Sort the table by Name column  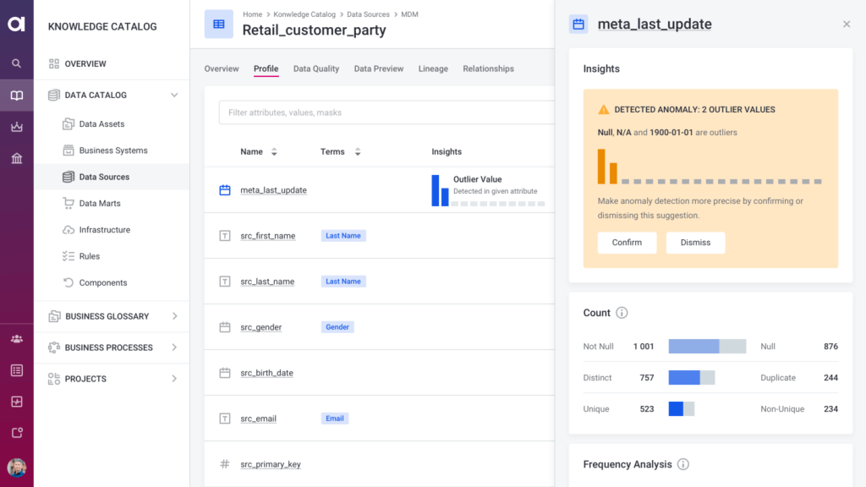273,152
